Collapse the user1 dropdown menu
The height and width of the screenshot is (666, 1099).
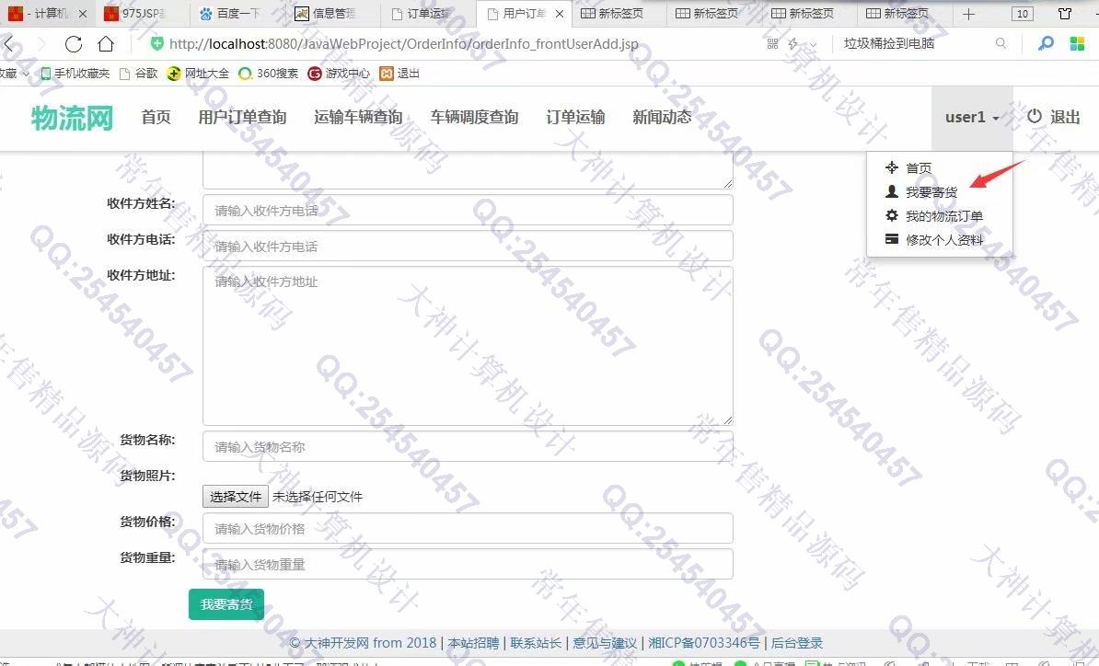click(x=972, y=118)
